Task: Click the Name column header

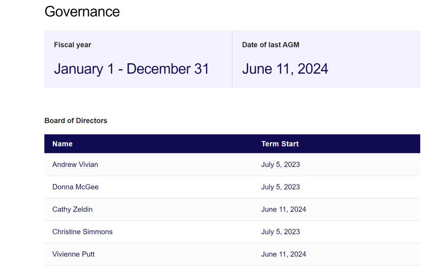Action: coord(62,144)
